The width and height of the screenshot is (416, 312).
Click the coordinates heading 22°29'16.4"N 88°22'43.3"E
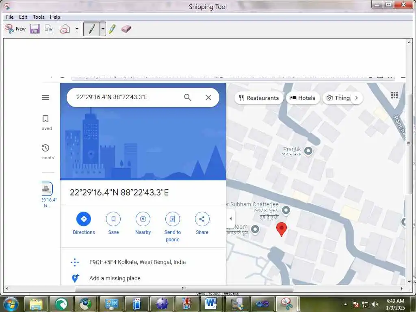(119, 192)
